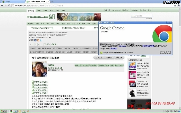Open the free trial ad thumbnail in sidebar
The width and height of the screenshot is (181, 113).
[132, 66]
